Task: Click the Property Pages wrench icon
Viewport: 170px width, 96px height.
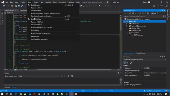Action: point(131,63)
